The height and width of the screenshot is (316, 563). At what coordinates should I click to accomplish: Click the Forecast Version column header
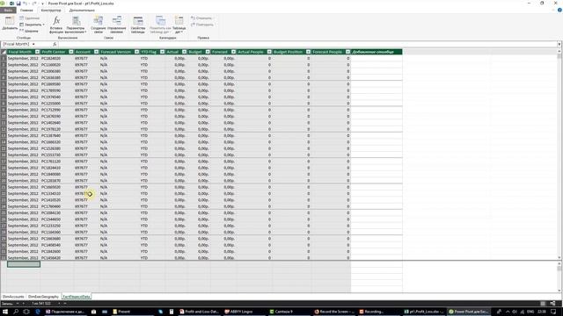point(115,52)
